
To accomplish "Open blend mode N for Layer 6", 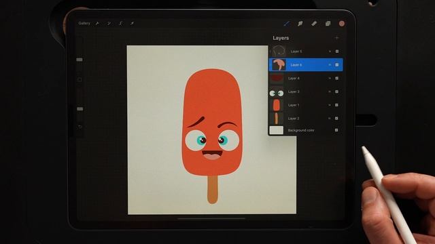I will (330, 65).
